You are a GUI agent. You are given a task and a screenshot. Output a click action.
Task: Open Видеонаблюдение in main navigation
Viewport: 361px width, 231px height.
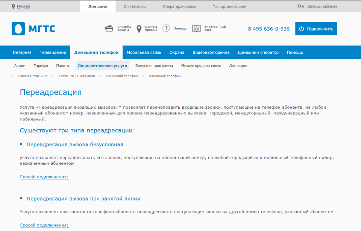pyautogui.click(x=211, y=53)
